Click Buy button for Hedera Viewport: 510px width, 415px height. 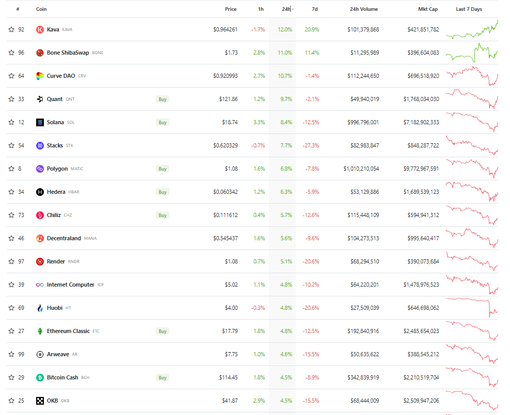tap(163, 192)
